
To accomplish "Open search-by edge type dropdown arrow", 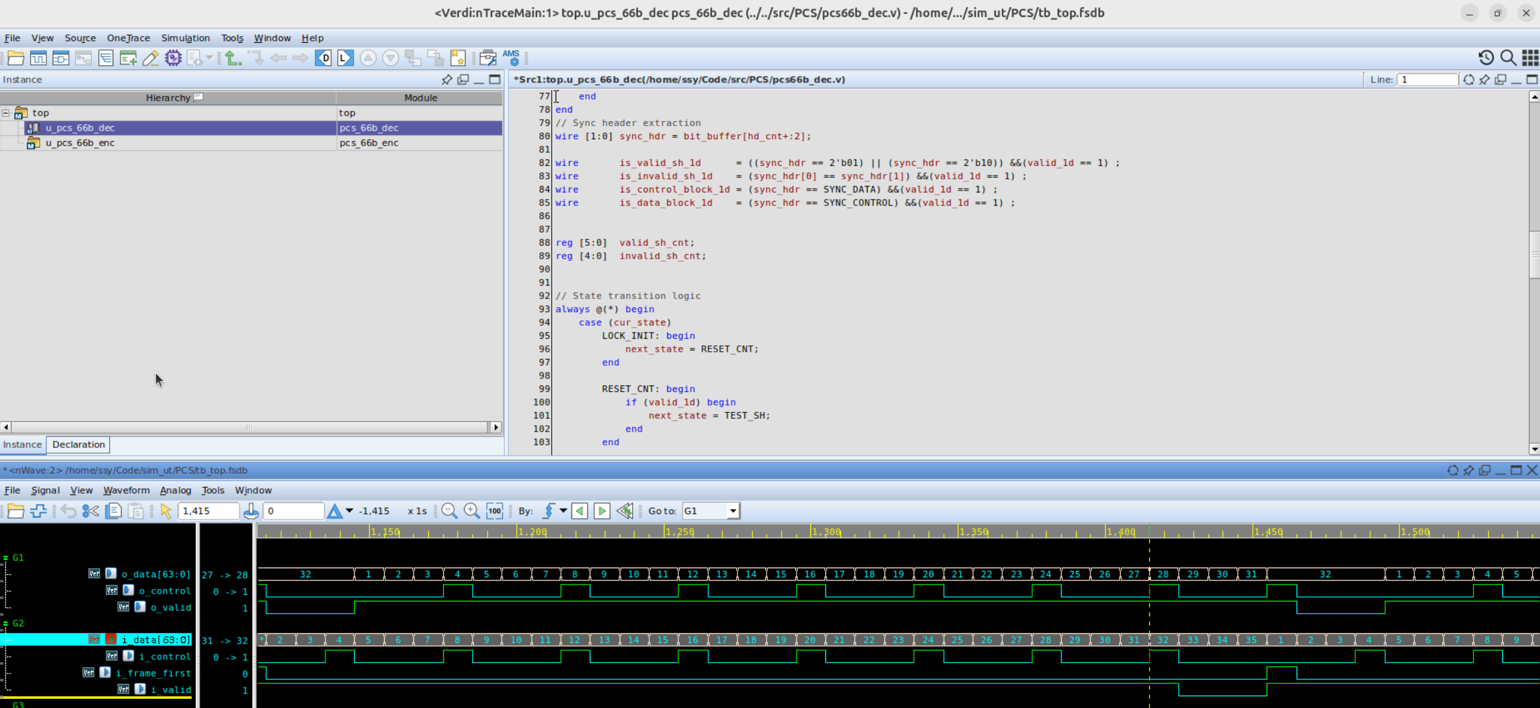I will tap(563, 511).
